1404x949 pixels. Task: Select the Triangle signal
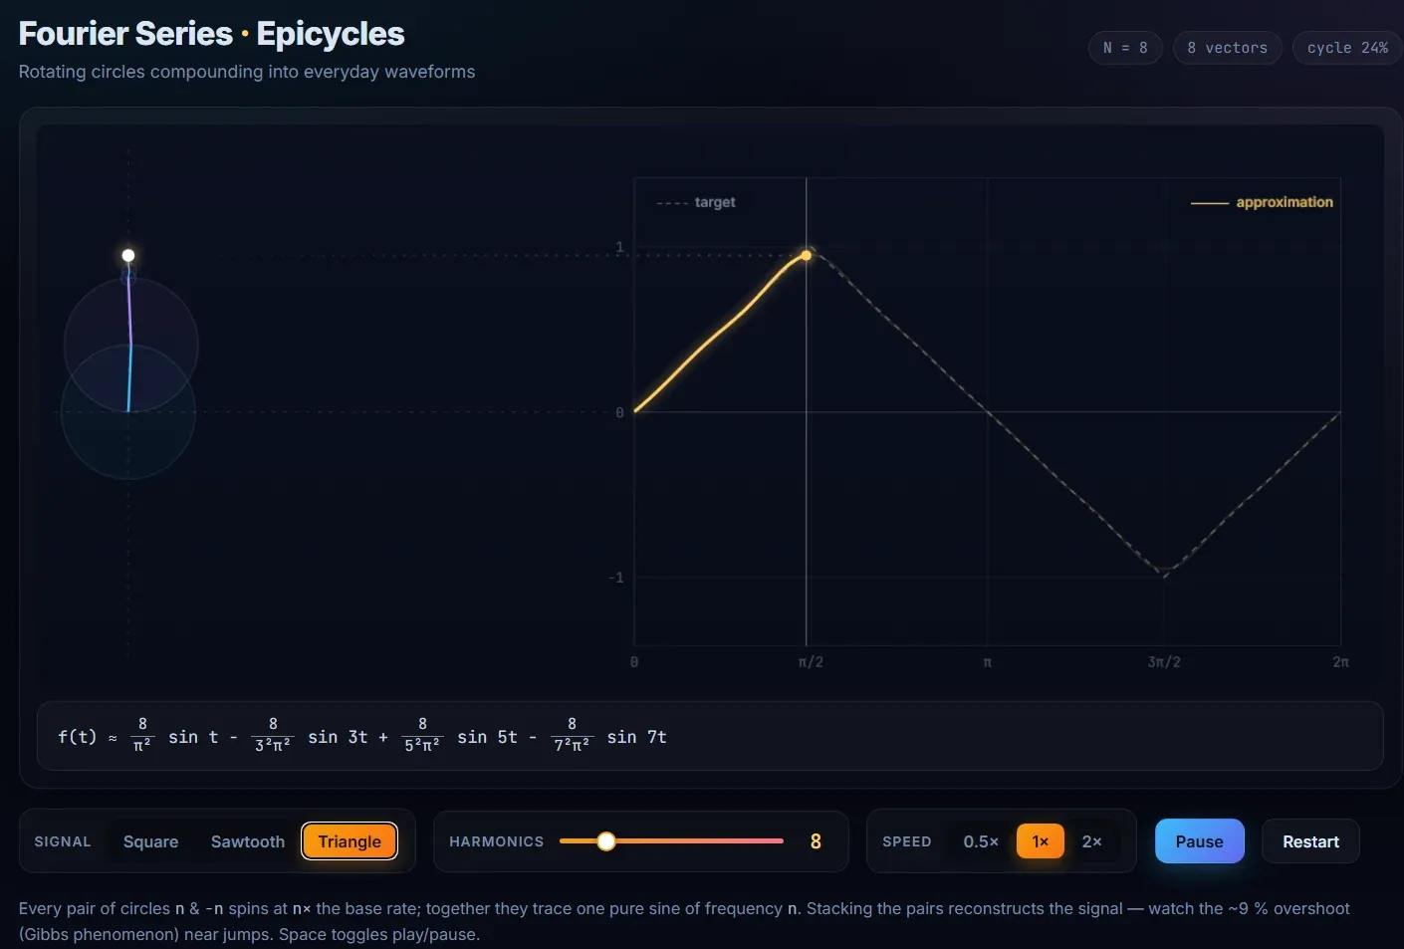click(x=350, y=841)
